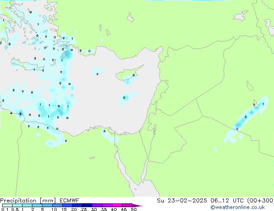Screen dimensions: 274x211
Task: Pick the magenta swatch between 40 and 45
Action: coord(117,205)
